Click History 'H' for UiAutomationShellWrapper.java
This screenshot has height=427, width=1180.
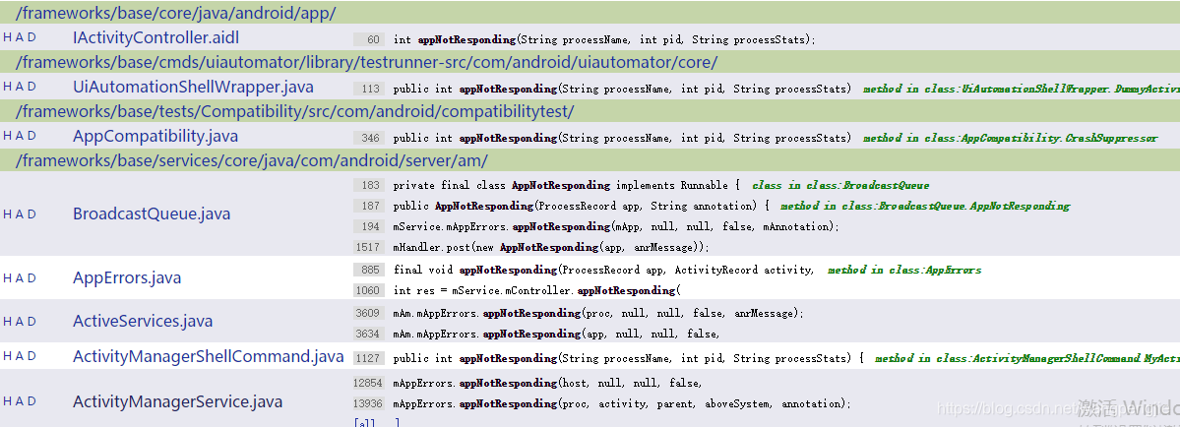point(8,87)
